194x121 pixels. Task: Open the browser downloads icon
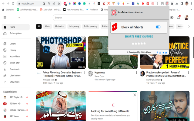[177, 4]
